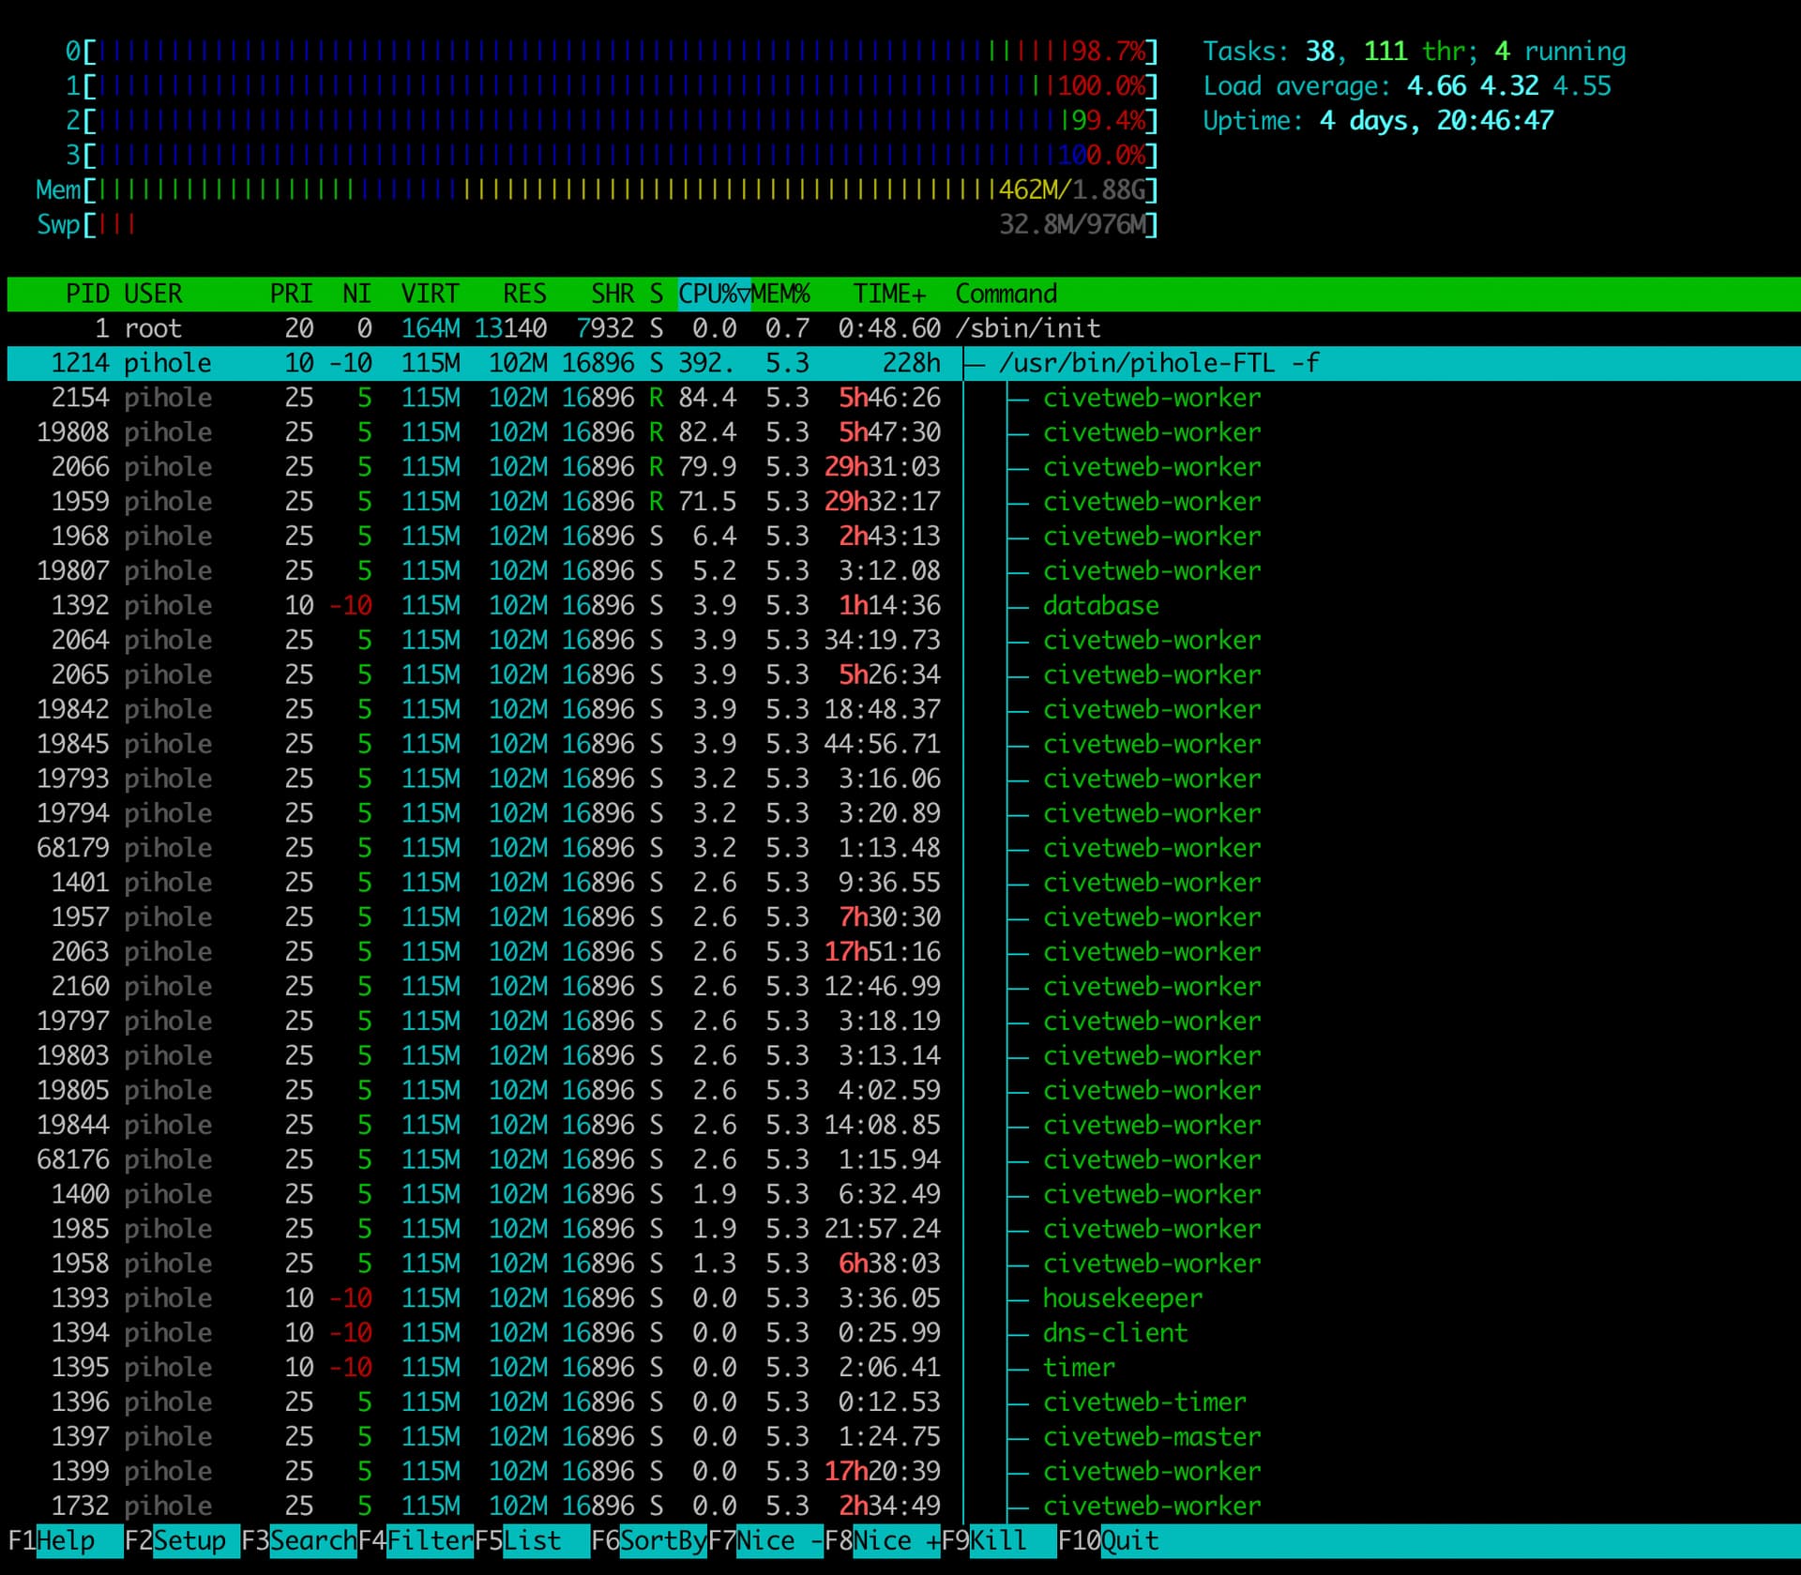The height and width of the screenshot is (1575, 1801).
Task: Select the /sbin/init process row
Action: (1027, 329)
